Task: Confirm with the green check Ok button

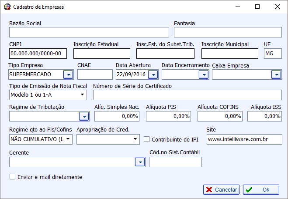Action: click(x=261, y=189)
